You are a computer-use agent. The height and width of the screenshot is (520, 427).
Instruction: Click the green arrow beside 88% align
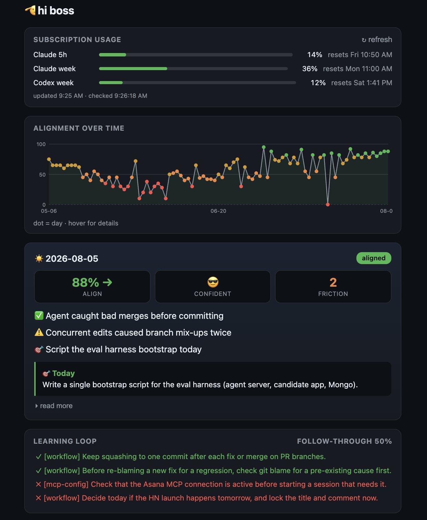(108, 282)
